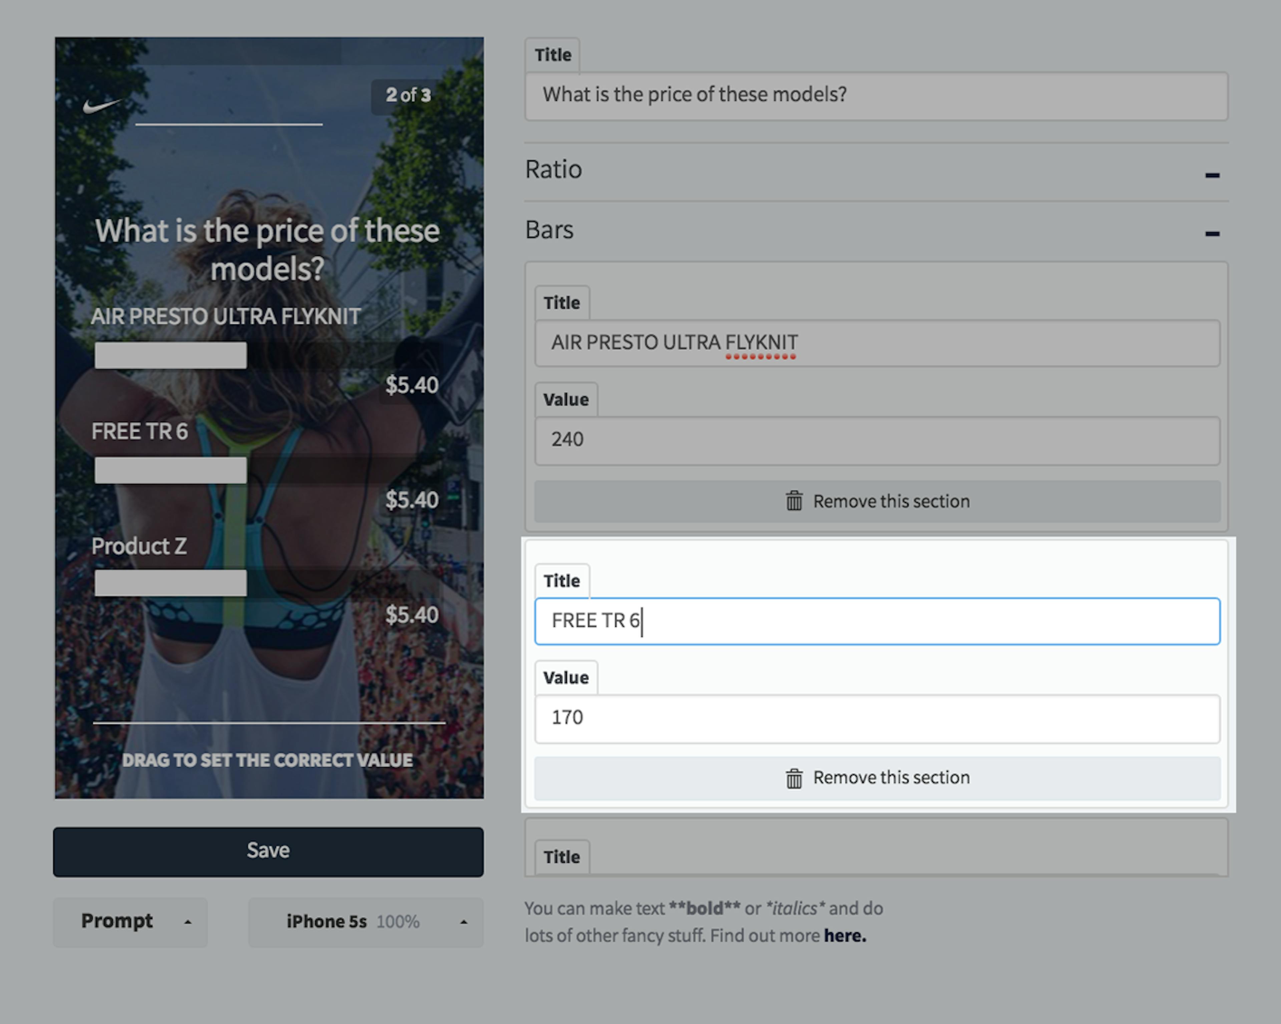Click the 'Bars' section heading
Viewport: 1281px width, 1024px height.
tap(549, 230)
